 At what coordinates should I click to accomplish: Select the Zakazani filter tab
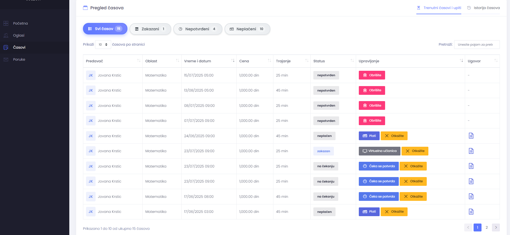[x=150, y=29]
